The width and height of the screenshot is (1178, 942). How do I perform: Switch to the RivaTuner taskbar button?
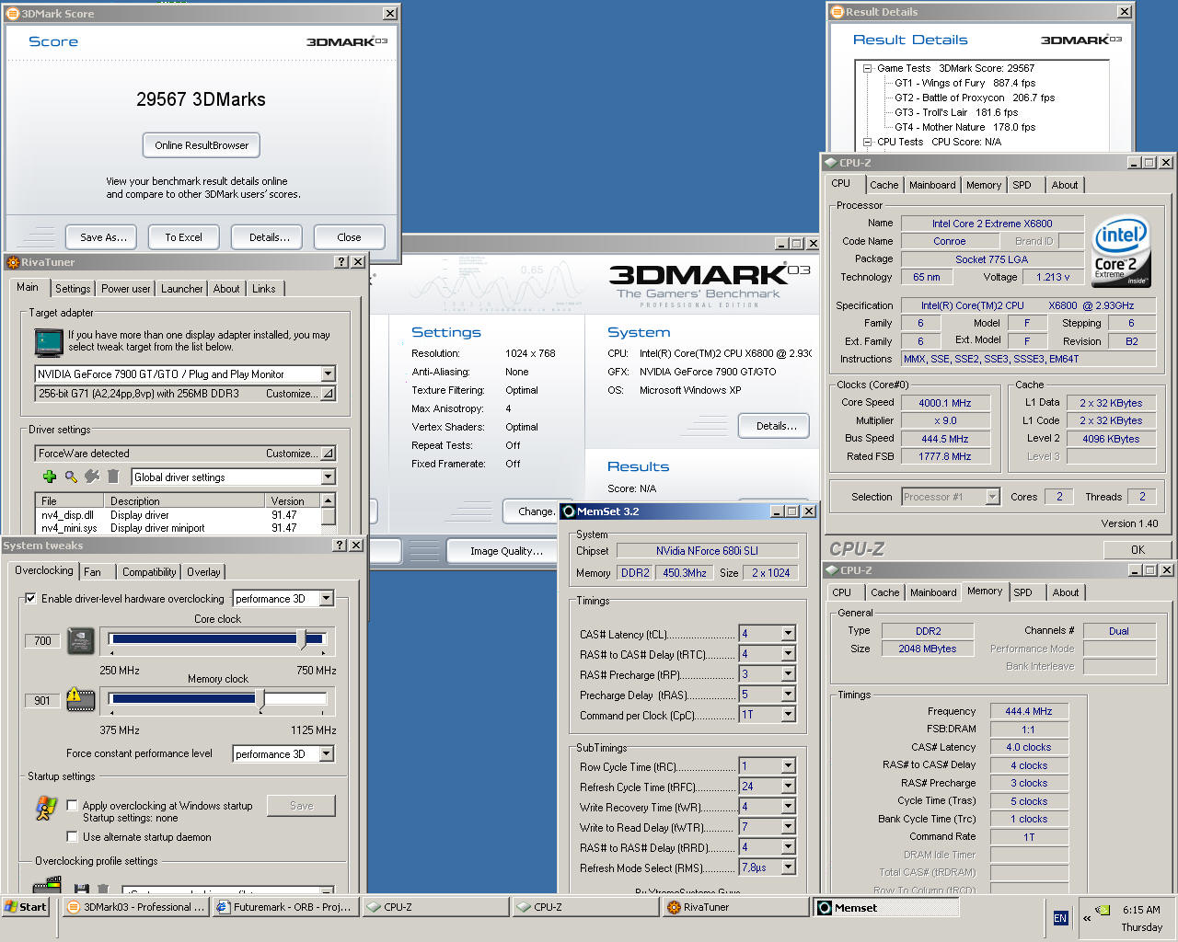tap(734, 907)
